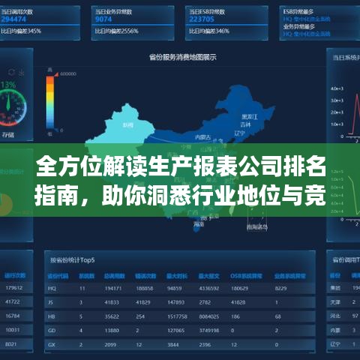360x360 pixels.
Task: Click the 系统数 column header
Action: click(x=86, y=276)
